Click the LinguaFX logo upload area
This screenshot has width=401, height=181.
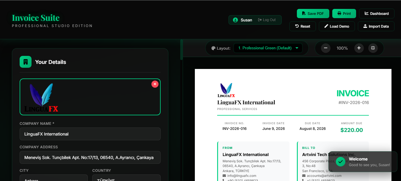click(90, 97)
